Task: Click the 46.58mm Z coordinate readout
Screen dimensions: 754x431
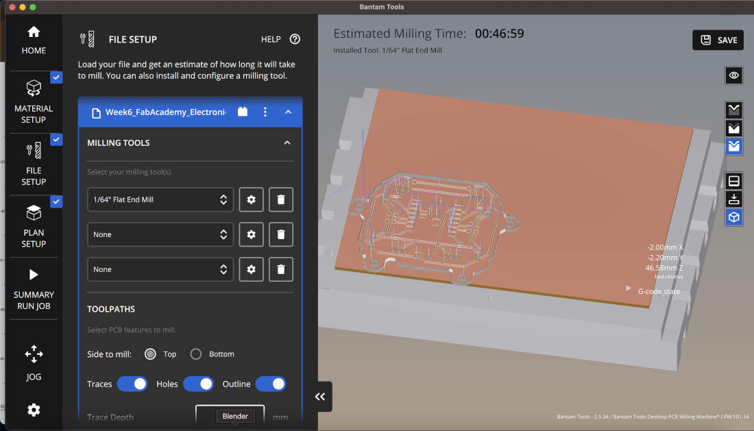Action: coord(664,268)
